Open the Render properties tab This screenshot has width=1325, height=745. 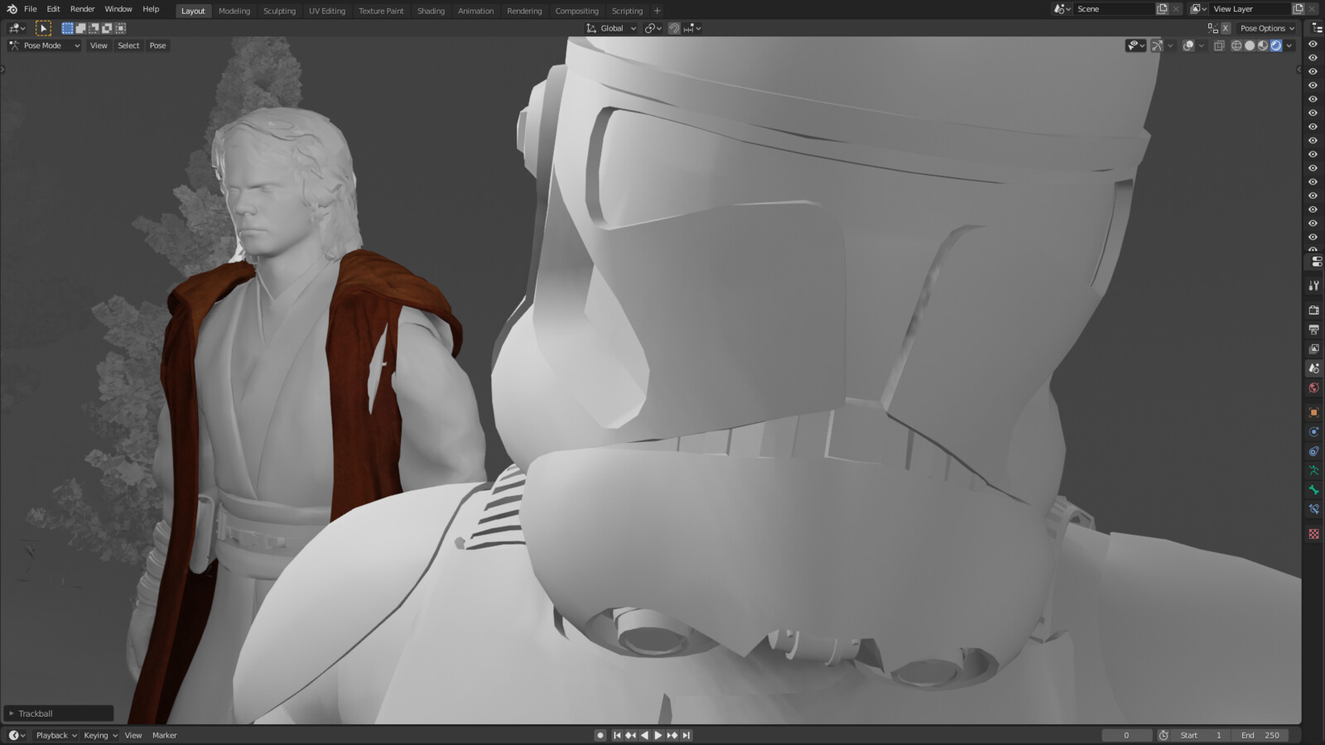tap(1313, 310)
